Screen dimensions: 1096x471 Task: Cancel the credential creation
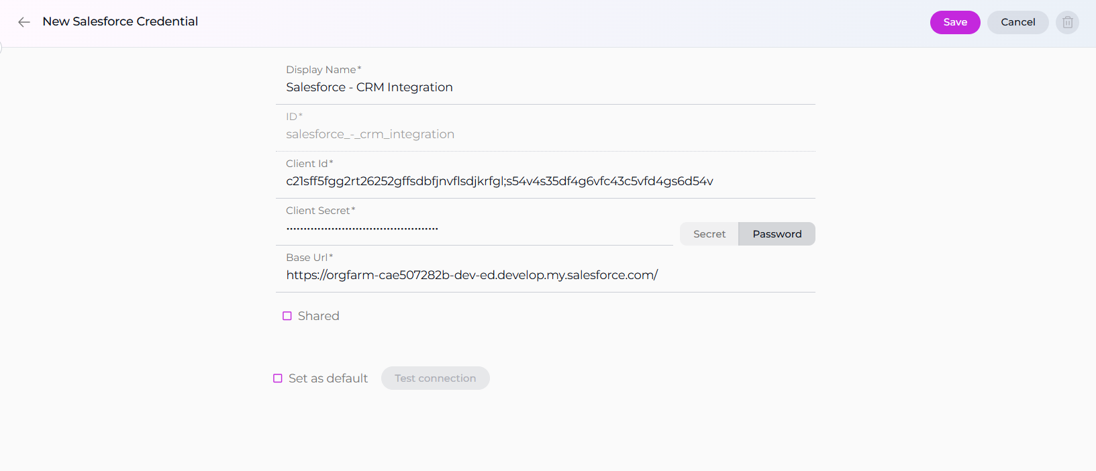(1017, 22)
